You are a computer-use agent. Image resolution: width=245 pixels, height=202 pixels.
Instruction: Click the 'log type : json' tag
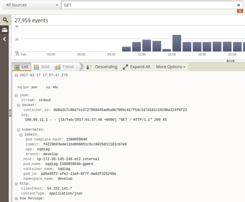coord(28,87)
